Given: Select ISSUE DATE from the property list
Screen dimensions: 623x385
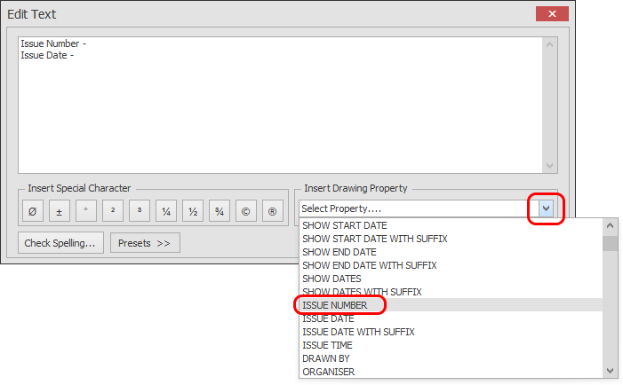Looking at the screenshot, I should pyautogui.click(x=451, y=318).
